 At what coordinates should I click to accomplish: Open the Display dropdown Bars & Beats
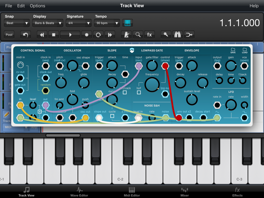tap(48, 23)
